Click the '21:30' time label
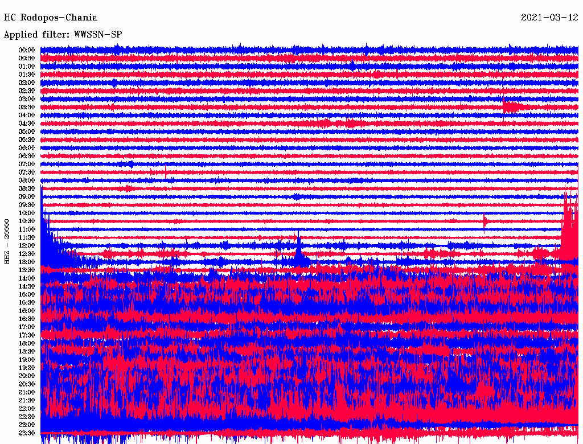The width and height of the screenshot is (583, 444). pos(27,400)
